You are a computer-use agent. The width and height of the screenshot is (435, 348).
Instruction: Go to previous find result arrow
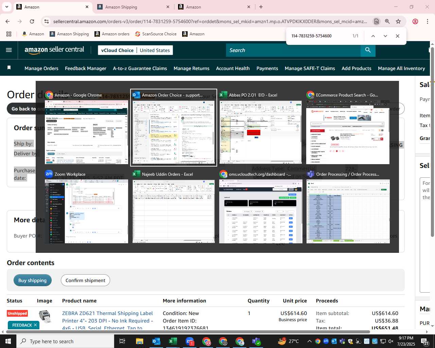373,36
